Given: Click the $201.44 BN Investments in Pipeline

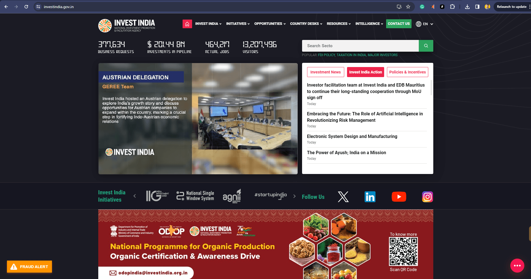Looking at the screenshot, I should pyautogui.click(x=169, y=47).
